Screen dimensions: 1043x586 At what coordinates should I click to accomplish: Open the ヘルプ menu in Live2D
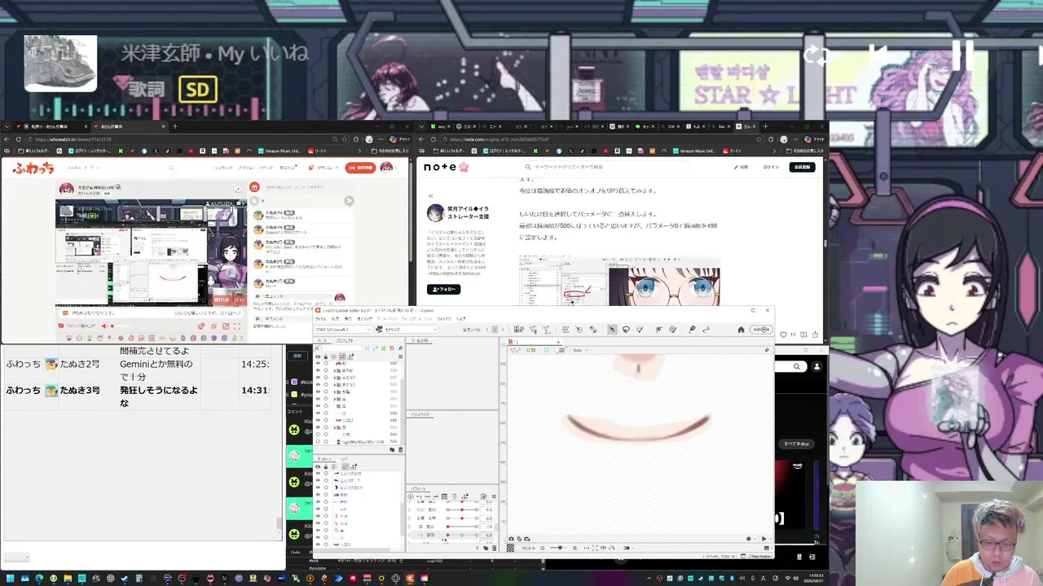click(x=460, y=318)
